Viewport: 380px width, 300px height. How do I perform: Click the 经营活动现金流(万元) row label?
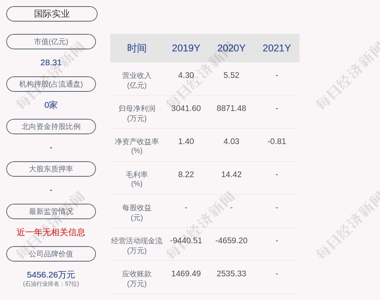click(137, 246)
